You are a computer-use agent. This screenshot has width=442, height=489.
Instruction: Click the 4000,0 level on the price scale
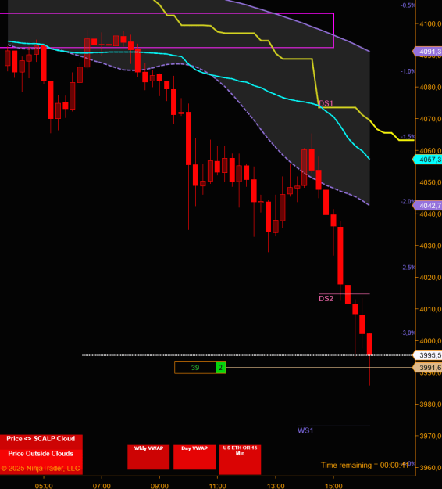[x=430, y=341]
